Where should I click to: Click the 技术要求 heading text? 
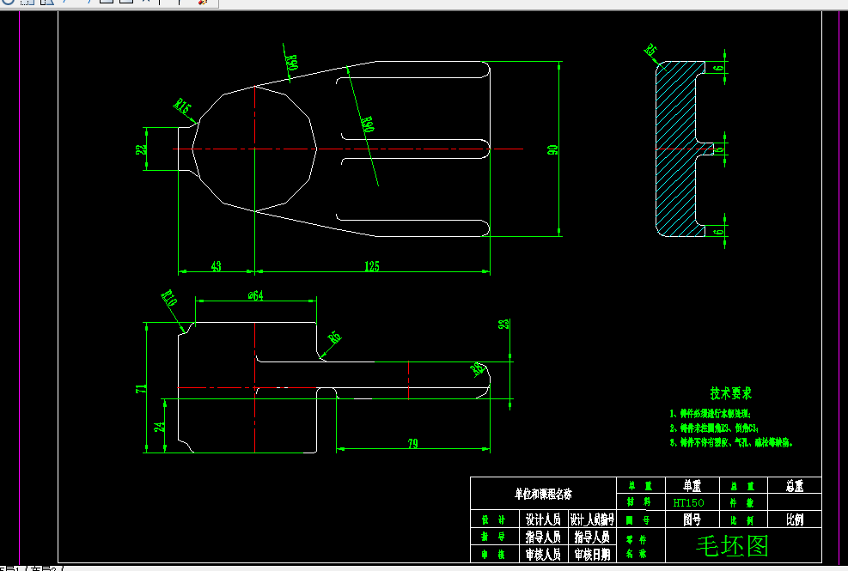coord(730,393)
